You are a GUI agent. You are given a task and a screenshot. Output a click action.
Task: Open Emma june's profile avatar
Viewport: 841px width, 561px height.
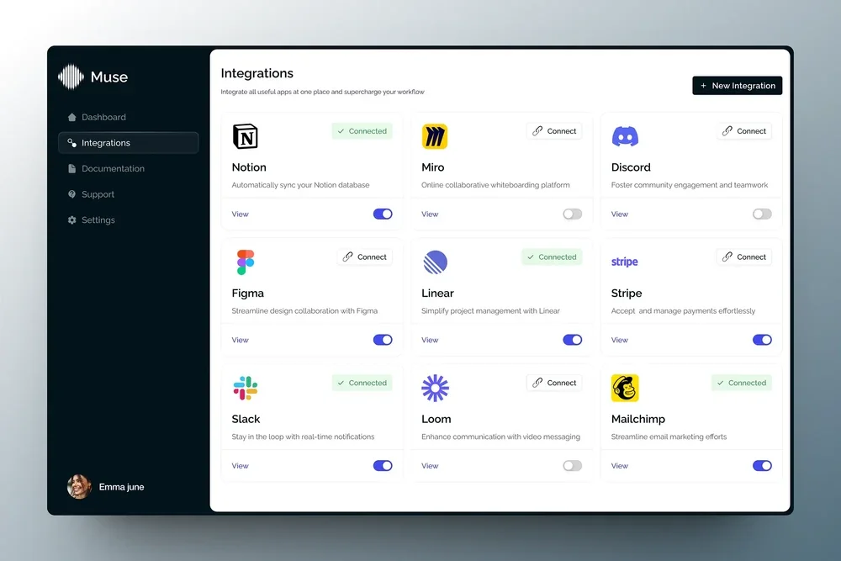(79, 486)
